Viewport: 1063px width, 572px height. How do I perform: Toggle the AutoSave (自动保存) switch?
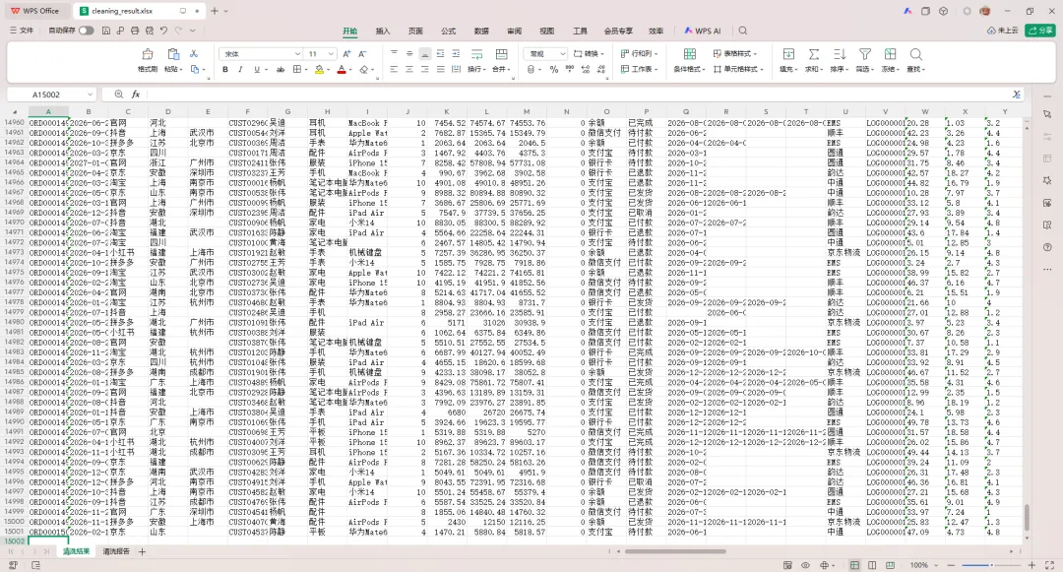click(86, 31)
